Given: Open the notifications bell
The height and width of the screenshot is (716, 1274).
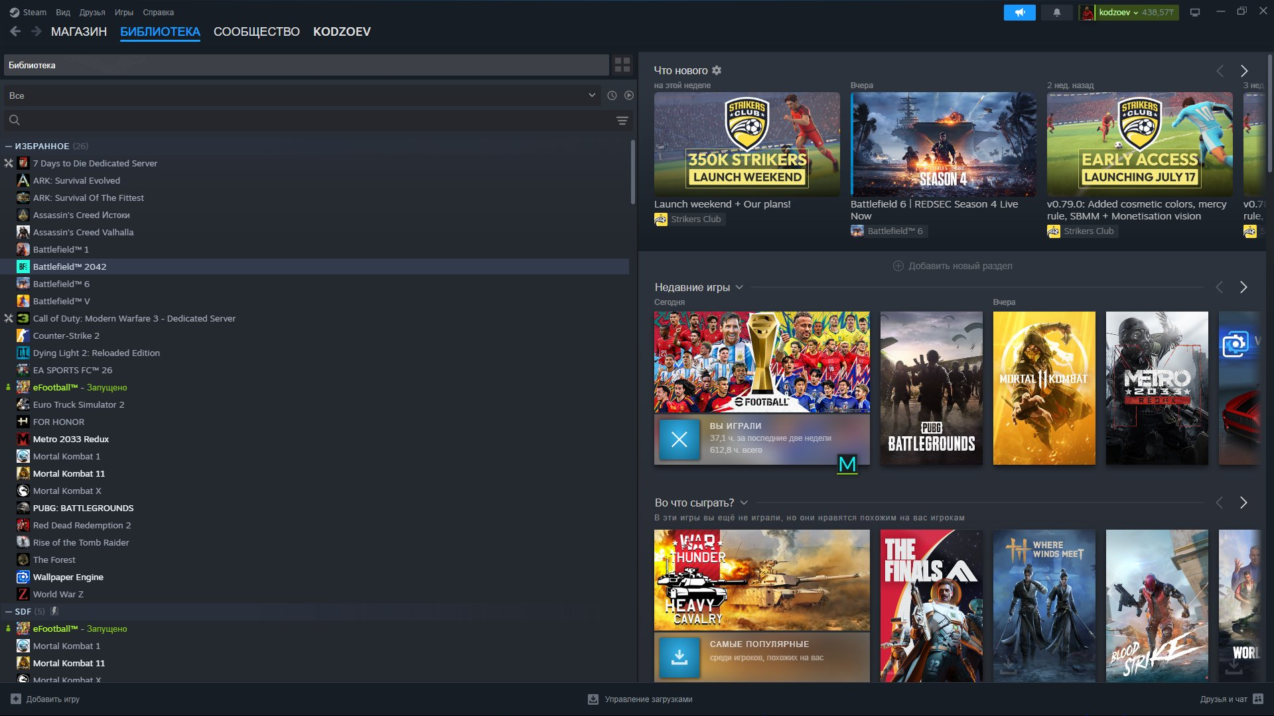Looking at the screenshot, I should [1057, 13].
